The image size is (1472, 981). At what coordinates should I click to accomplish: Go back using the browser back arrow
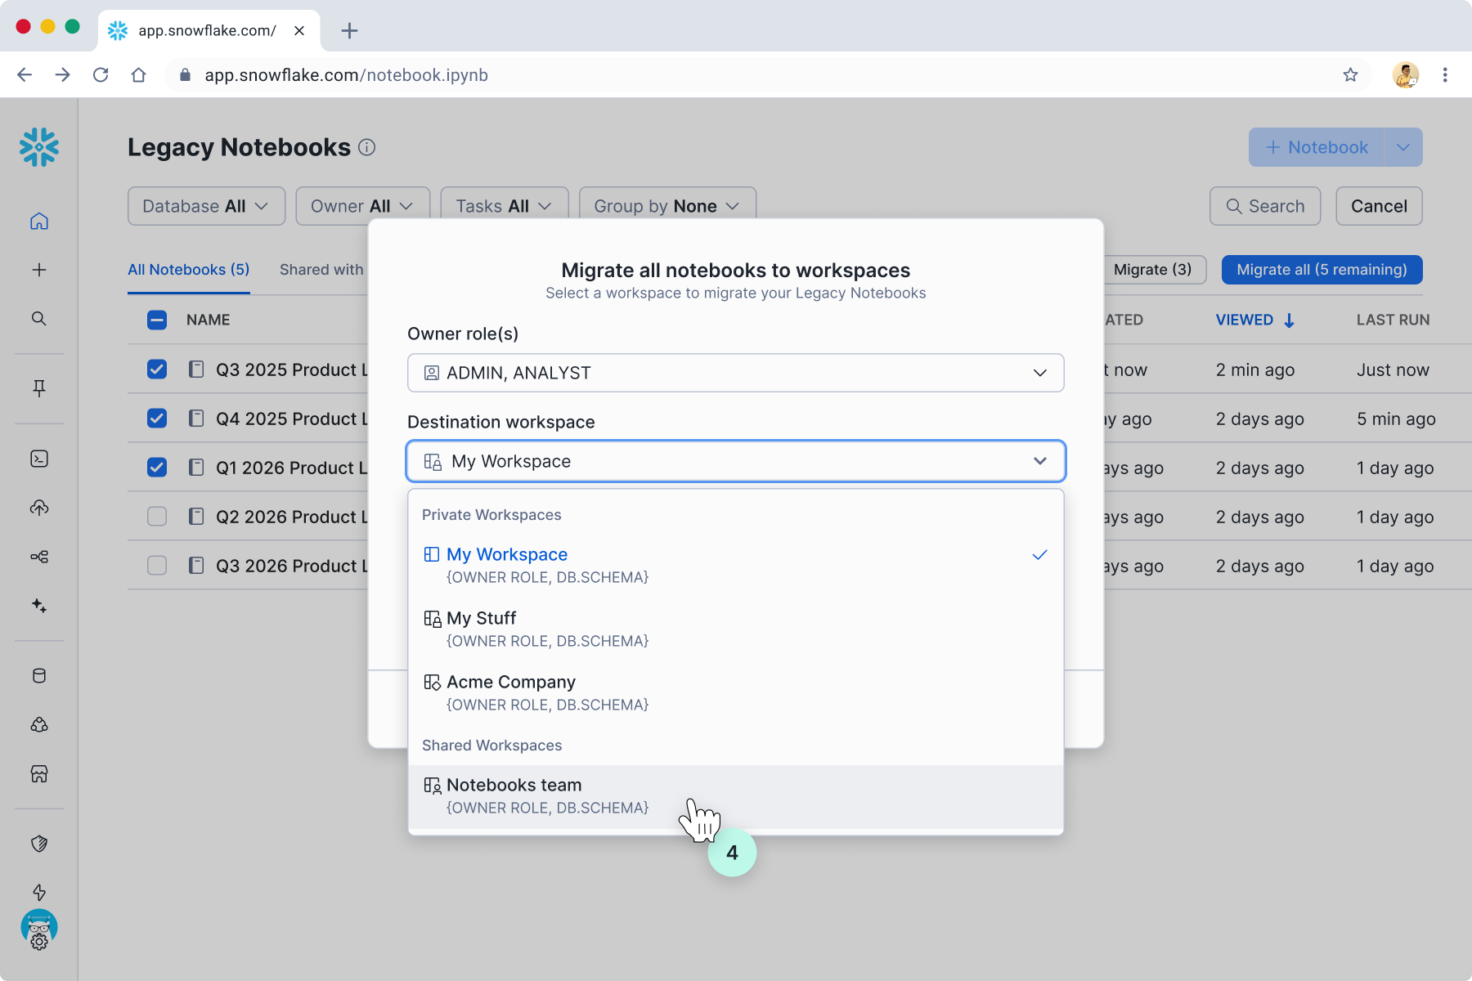pyautogui.click(x=25, y=75)
